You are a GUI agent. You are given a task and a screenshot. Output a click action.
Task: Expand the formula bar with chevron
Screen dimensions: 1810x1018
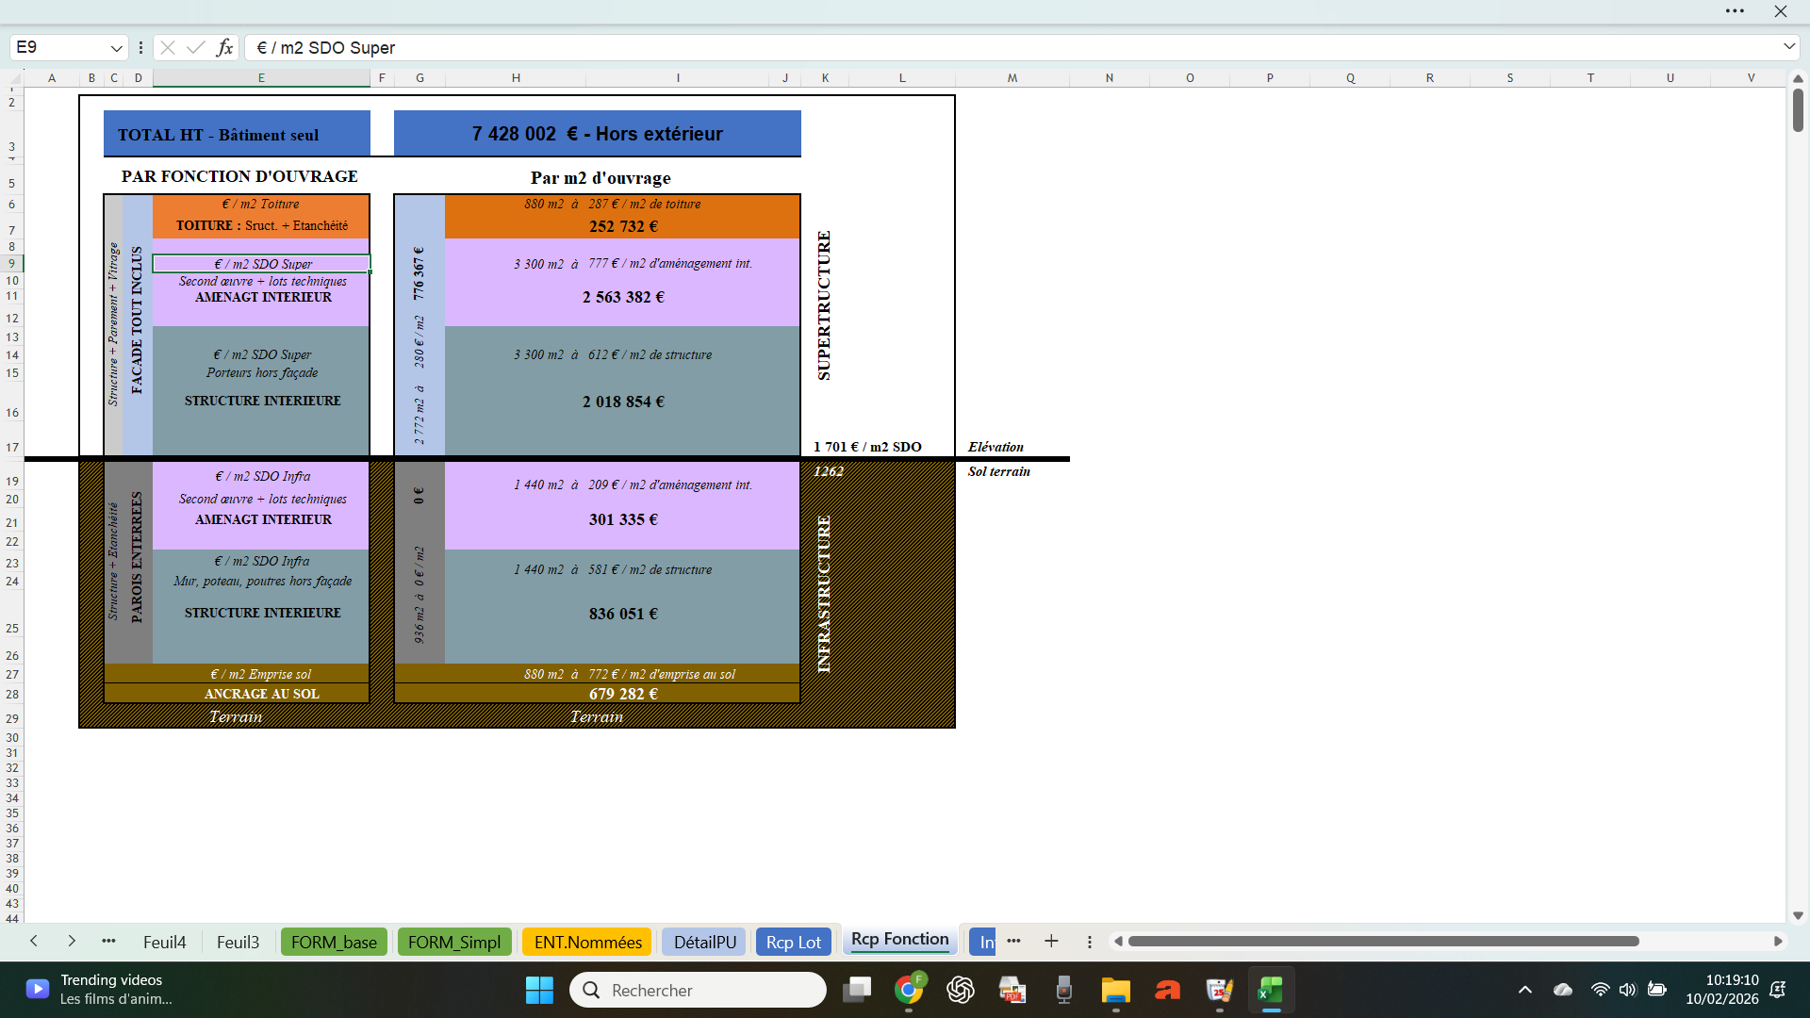click(x=1788, y=46)
